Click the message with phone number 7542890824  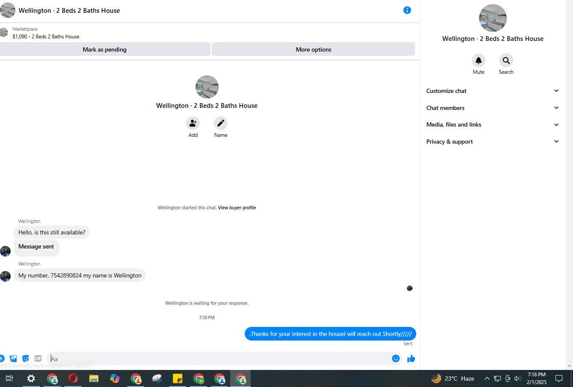(x=80, y=275)
